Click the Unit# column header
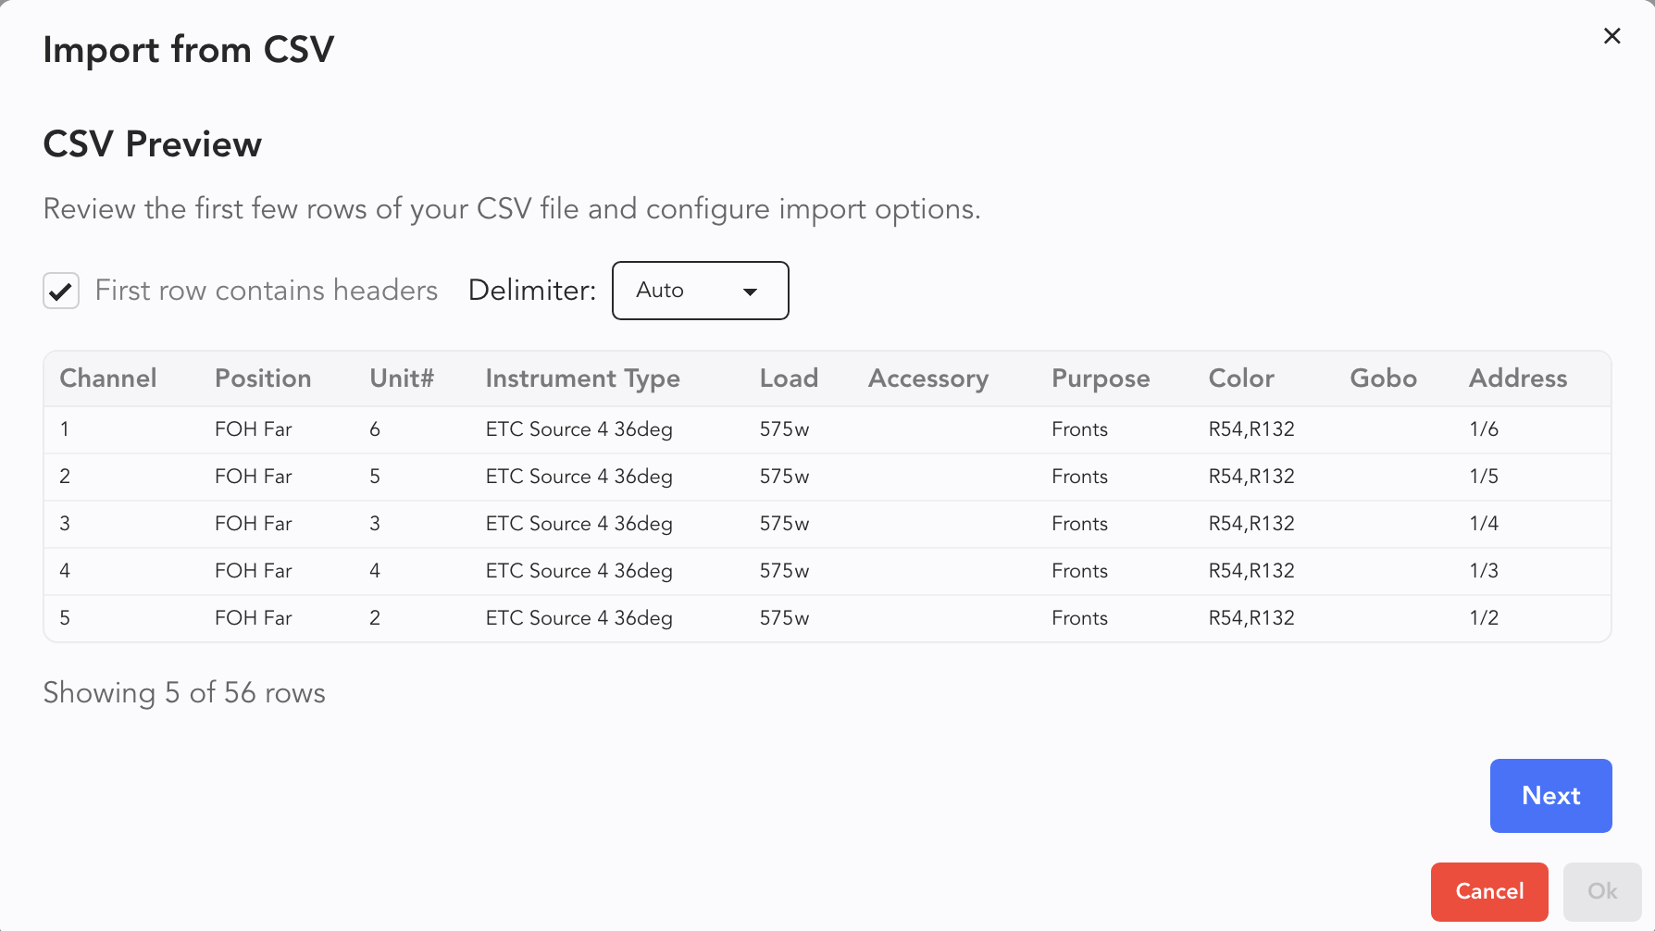Image resolution: width=1655 pixels, height=931 pixels. tap(402, 379)
